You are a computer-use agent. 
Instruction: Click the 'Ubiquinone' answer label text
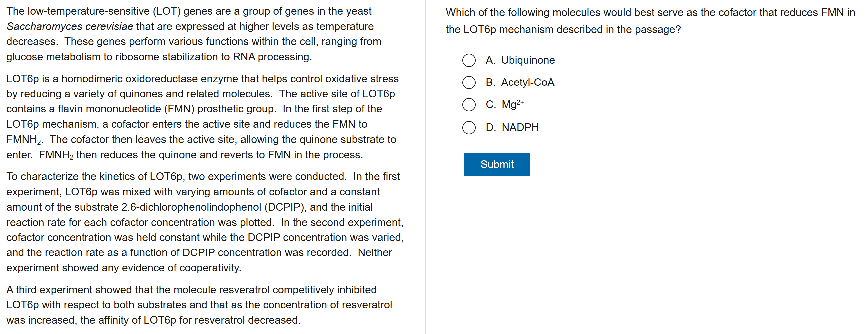click(527, 60)
